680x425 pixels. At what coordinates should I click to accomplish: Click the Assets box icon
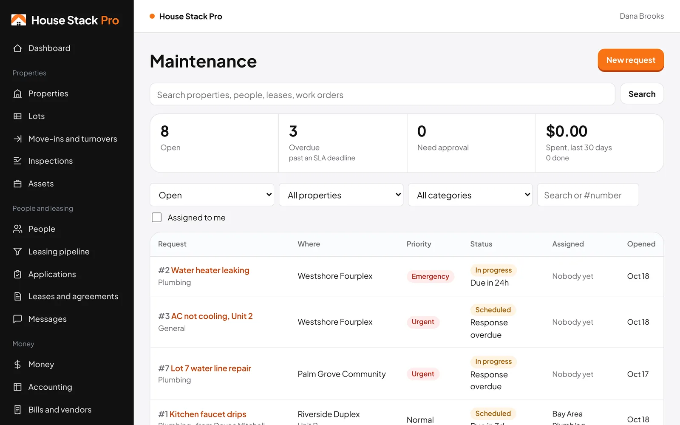(x=17, y=184)
